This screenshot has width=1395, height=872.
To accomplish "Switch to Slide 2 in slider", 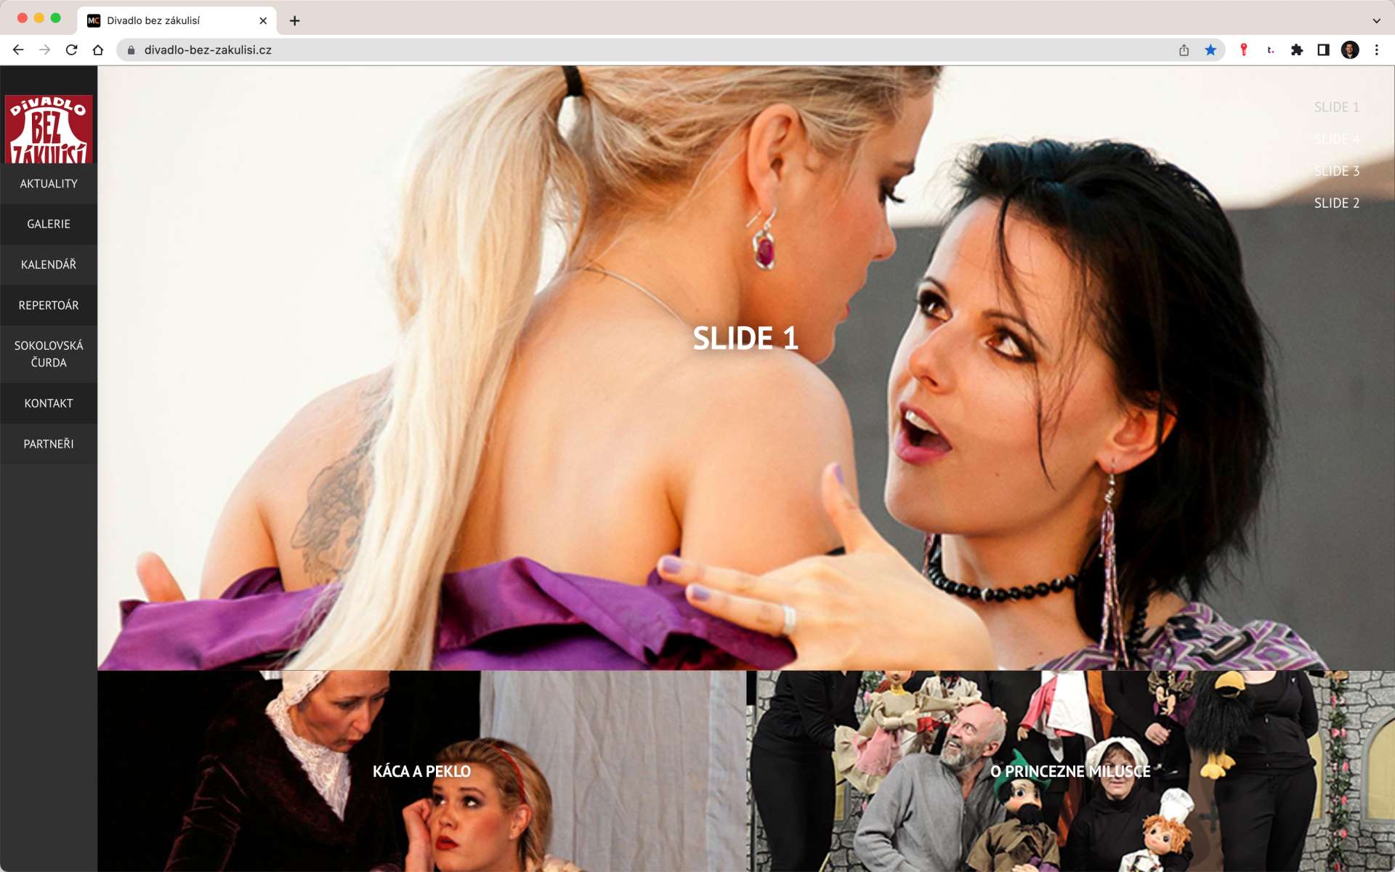I will click(1336, 203).
